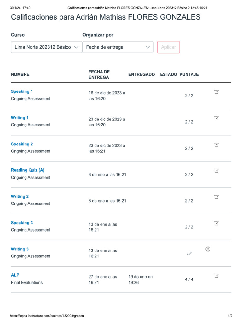Open the Writing 1 assignment link

coord(20,118)
